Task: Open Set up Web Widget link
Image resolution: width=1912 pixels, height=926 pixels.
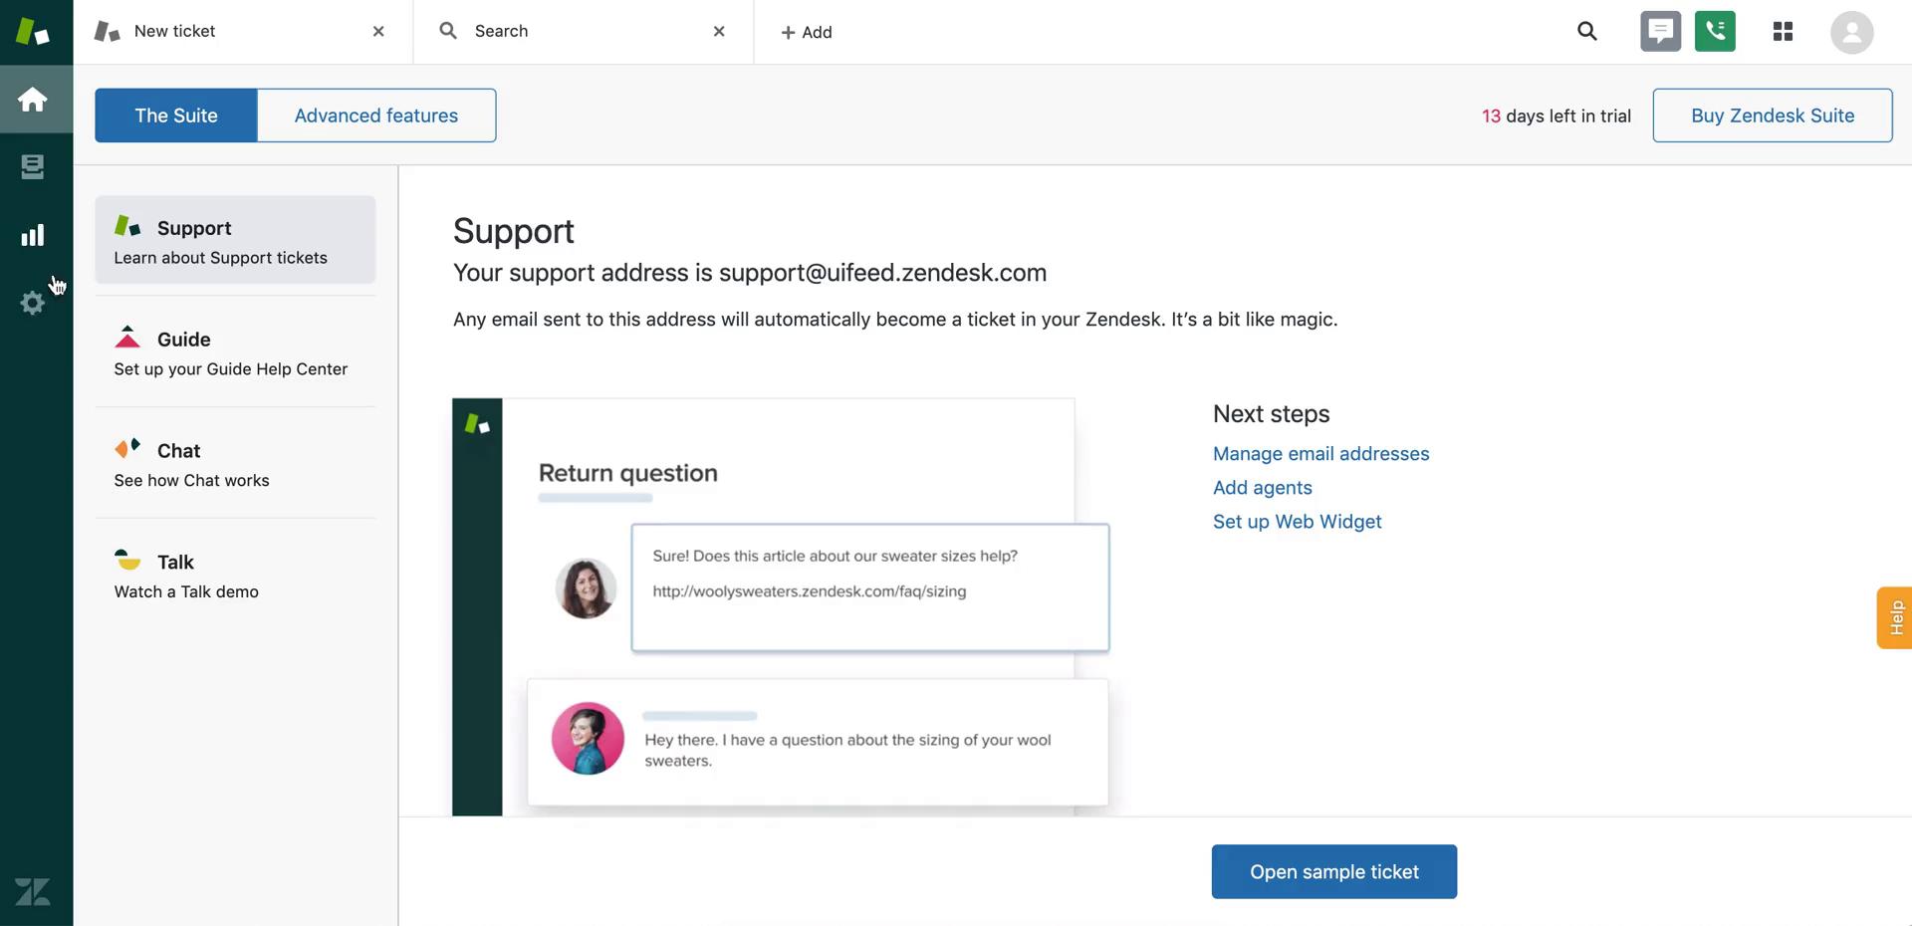Action: pos(1297,522)
